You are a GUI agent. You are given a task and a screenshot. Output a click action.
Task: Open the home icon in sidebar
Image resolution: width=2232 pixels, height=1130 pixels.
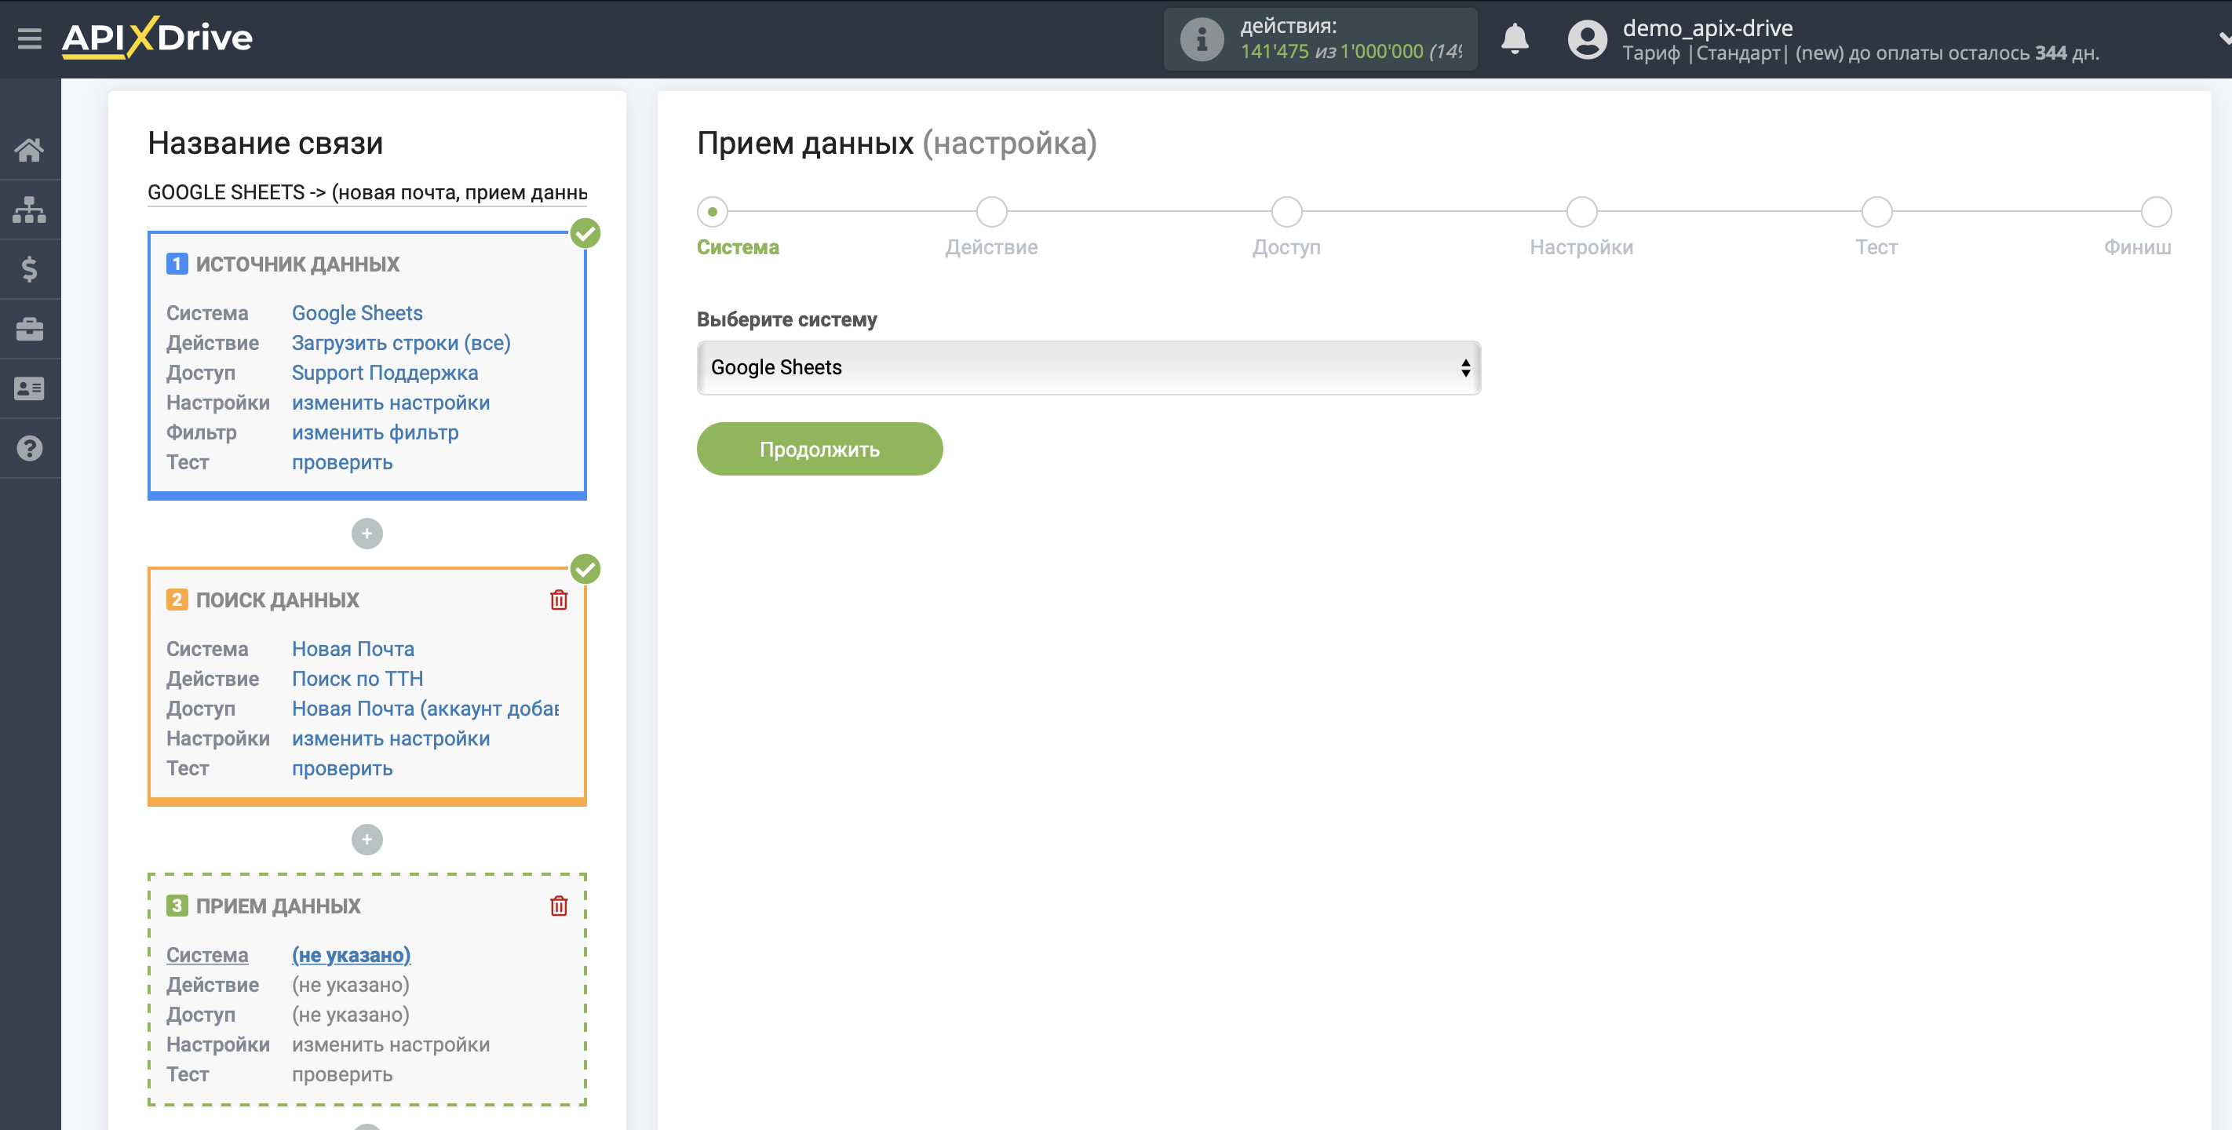pos(30,150)
